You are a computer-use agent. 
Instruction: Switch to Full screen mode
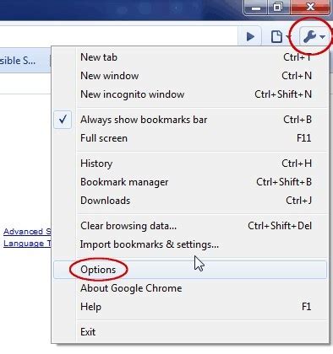click(x=190, y=138)
